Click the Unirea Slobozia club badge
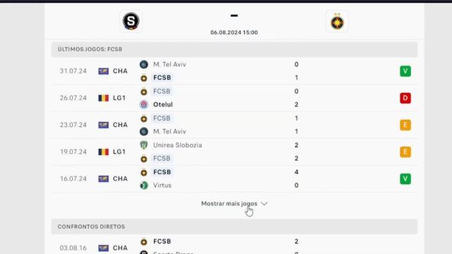 click(144, 145)
